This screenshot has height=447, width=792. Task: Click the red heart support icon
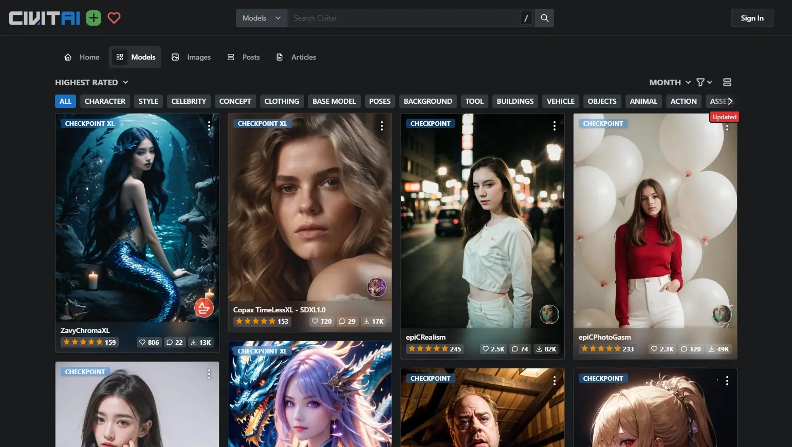114,18
